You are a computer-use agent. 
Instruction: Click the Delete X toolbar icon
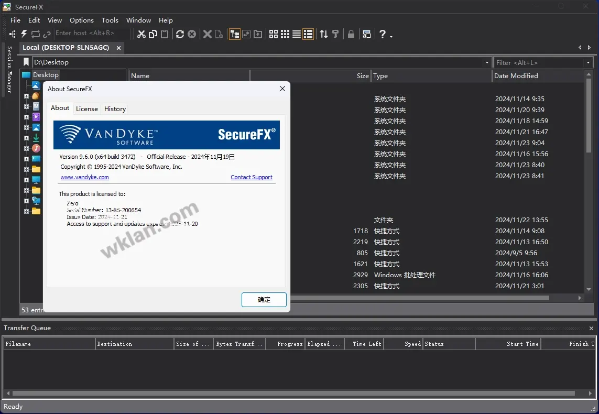tap(208, 34)
